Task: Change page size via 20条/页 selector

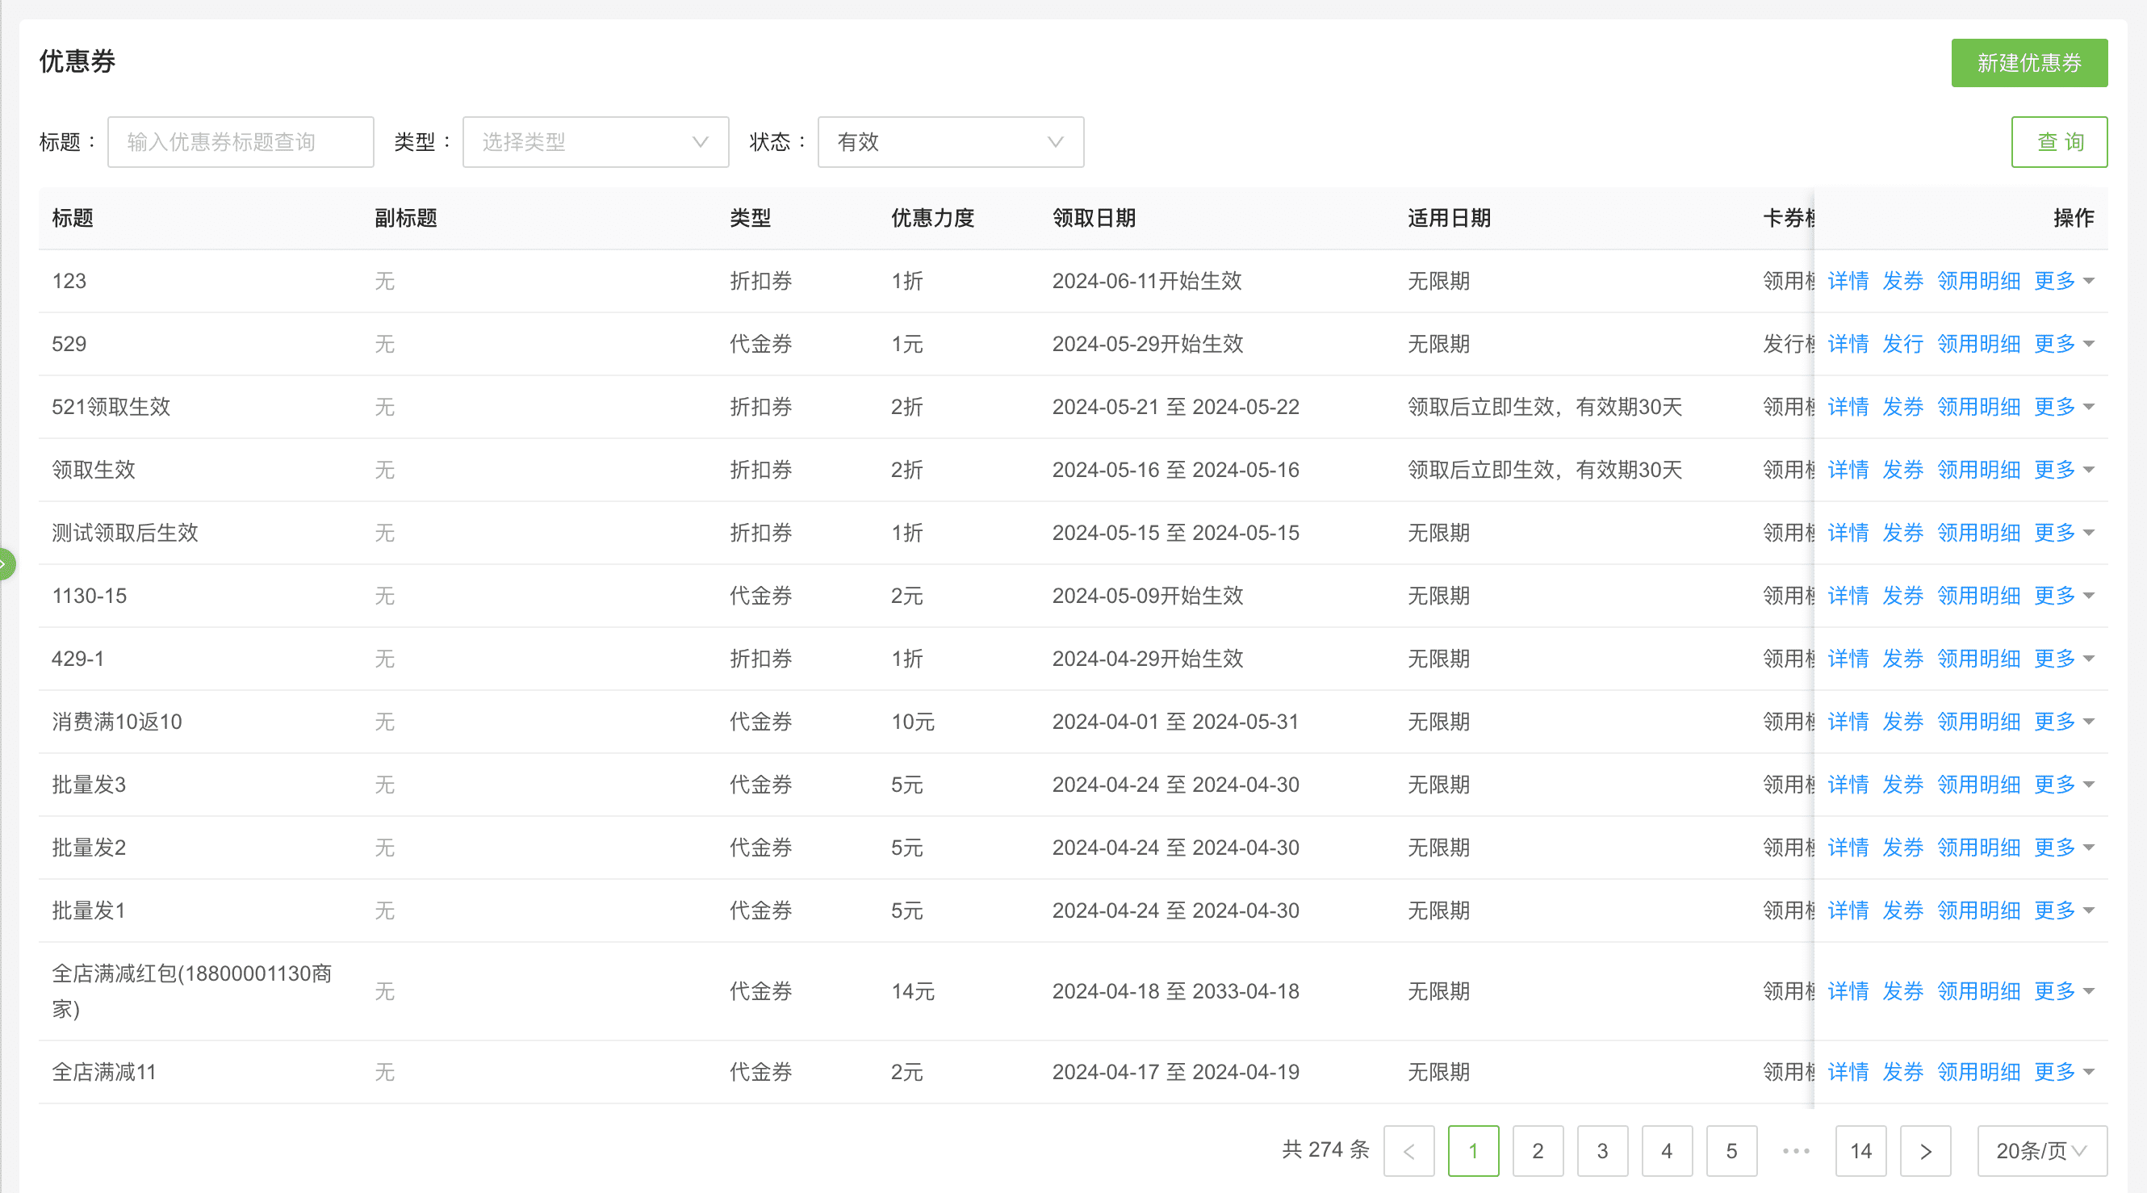Action: click(x=2041, y=1151)
